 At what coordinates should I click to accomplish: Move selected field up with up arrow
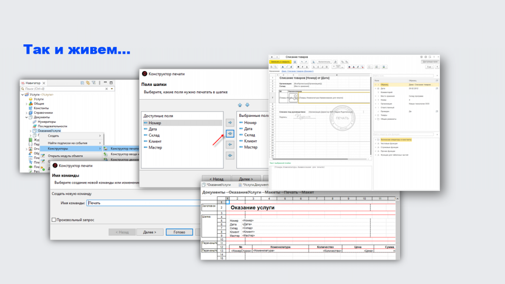tap(240, 105)
